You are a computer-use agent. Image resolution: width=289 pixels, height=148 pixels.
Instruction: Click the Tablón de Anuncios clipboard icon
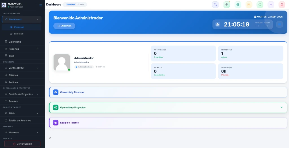click(x=6, y=120)
